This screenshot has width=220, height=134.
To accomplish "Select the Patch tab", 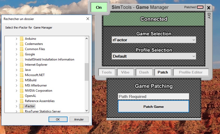I will (163, 72).
